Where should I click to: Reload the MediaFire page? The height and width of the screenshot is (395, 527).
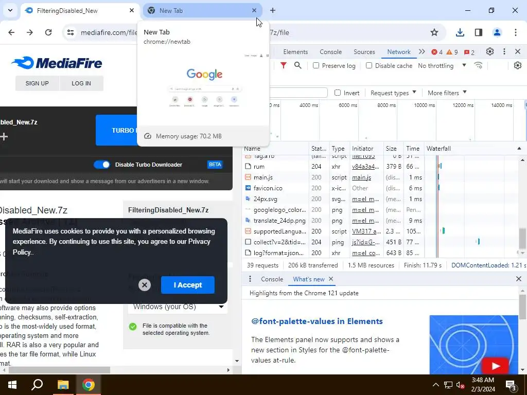48,32
